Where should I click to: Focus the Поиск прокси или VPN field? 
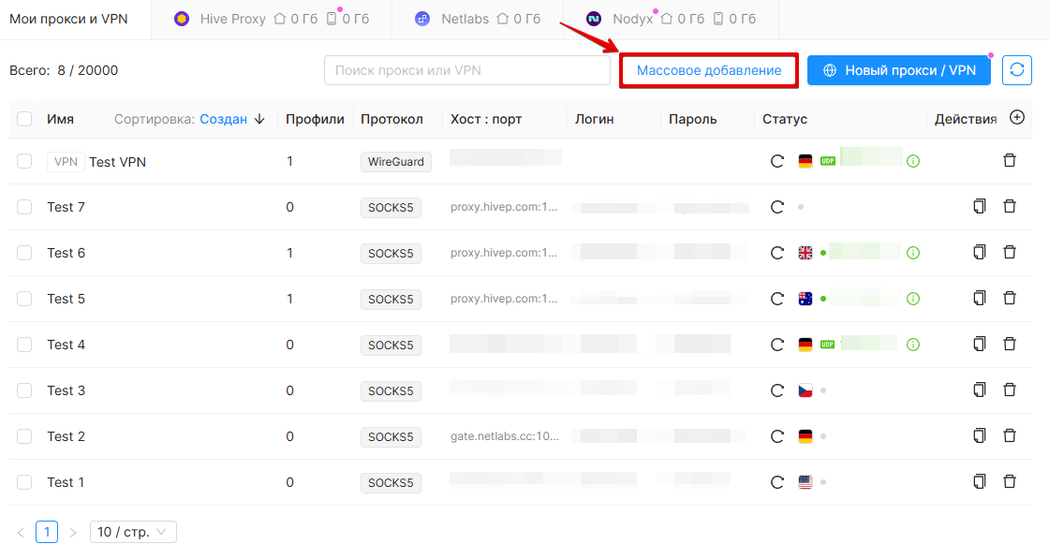pyautogui.click(x=467, y=70)
